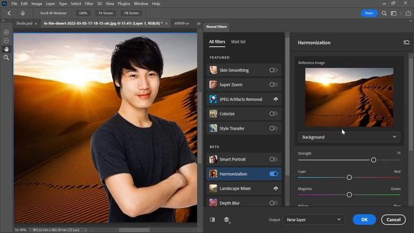Click the Share button
This screenshot has width=414, height=233.
coord(369,13)
